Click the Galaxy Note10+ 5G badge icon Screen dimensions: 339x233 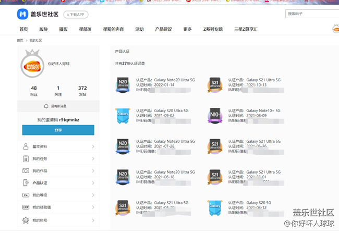[214, 116]
